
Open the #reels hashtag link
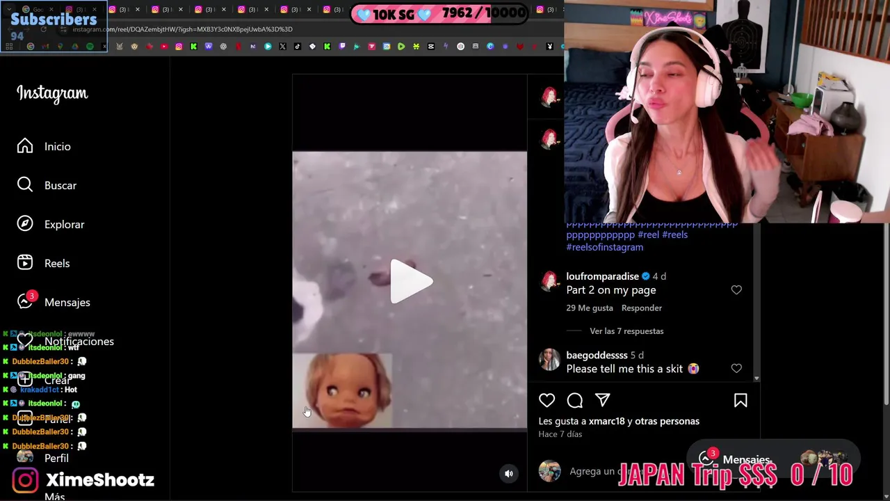click(x=675, y=234)
